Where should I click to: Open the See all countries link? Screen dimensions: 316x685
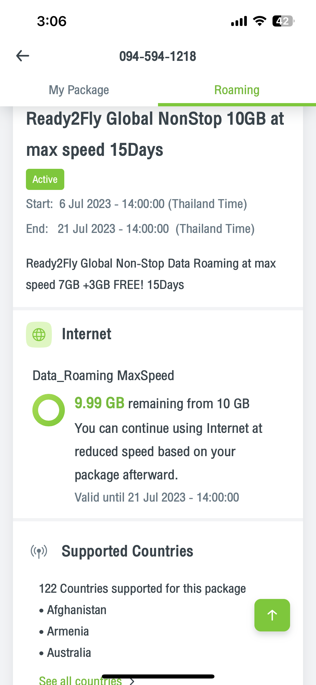[x=80, y=680]
